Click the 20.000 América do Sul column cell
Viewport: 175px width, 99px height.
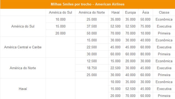point(60,33)
